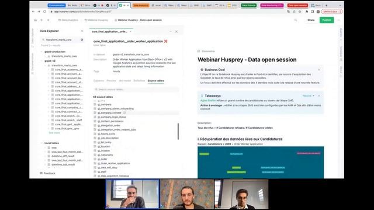The width and height of the screenshot is (374, 210).
Task: Open the Share dialog
Action: pyautogui.click(x=311, y=20)
